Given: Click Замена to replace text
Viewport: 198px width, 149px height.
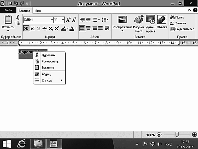Looking at the screenshot, I should pyautogui.click(x=178, y=23).
